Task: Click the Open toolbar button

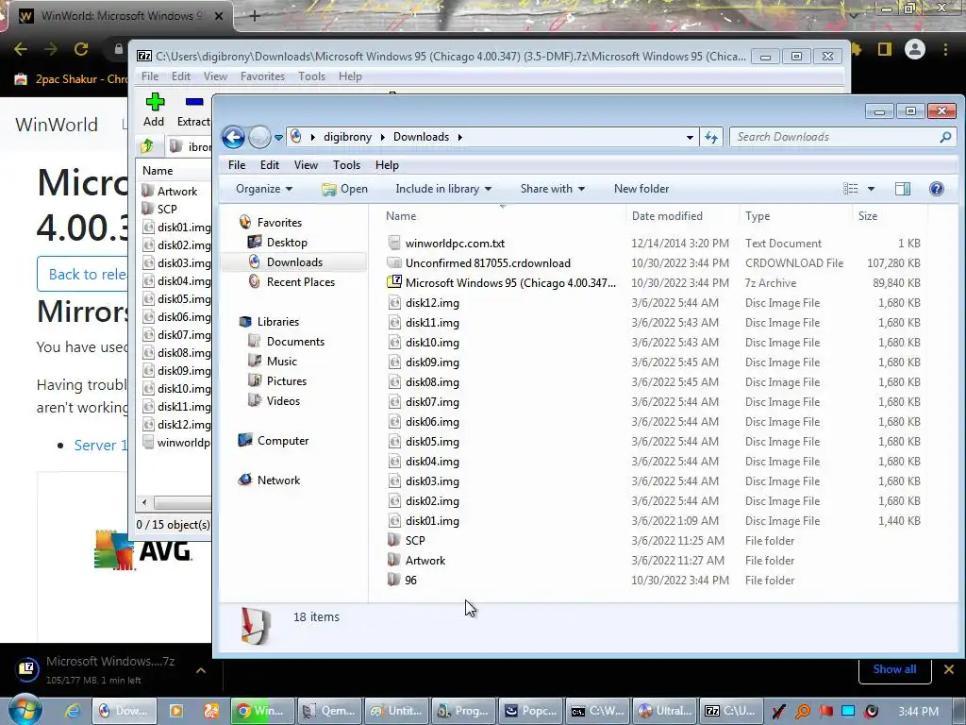Action: [x=344, y=189]
